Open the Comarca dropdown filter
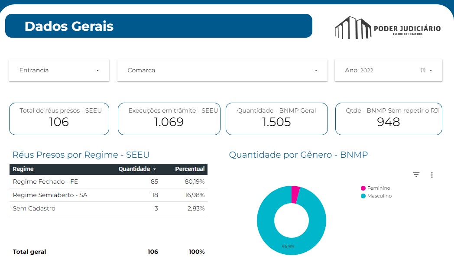The width and height of the screenshot is (454, 272). pyautogui.click(x=222, y=70)
